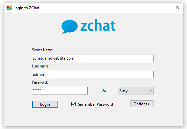Click the blue speech bubble logo
Viewport: 187px width, 129px height.
pyautogui.click(x=69, y=27)
